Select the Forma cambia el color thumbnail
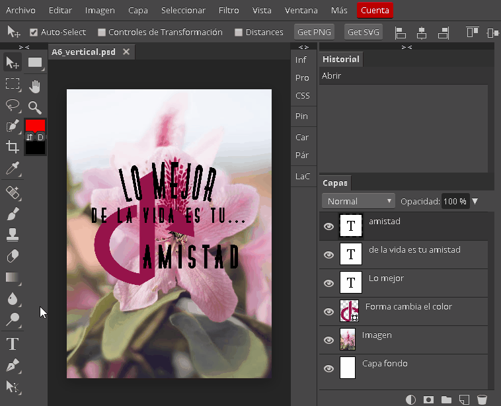The height and width of the screenshot is (406, 501). click(x=348, y=311)
